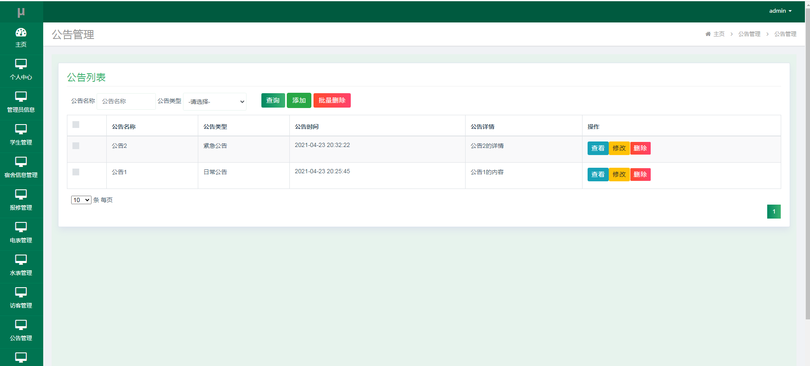Focus the 公告名称 search input field
Viewport: 810px width, 366px height.
[126, 101]
